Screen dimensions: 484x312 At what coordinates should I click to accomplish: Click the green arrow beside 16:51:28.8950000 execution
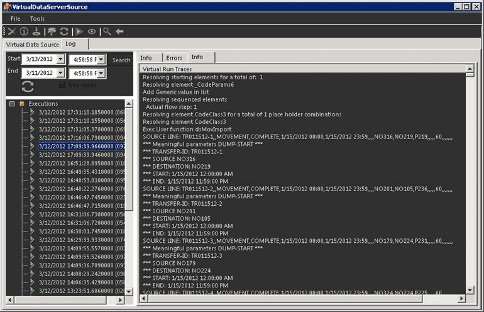[32, 163]
